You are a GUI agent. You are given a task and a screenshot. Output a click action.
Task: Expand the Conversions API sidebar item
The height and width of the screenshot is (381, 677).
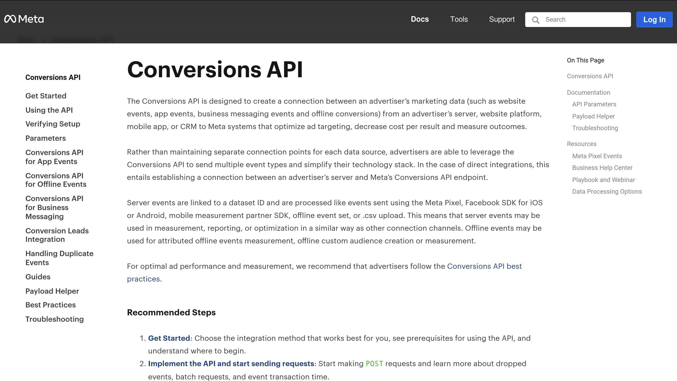click(53, 77)
